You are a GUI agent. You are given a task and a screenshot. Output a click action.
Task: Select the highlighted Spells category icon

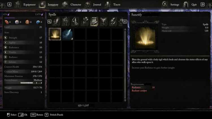[x=94, y=21]
